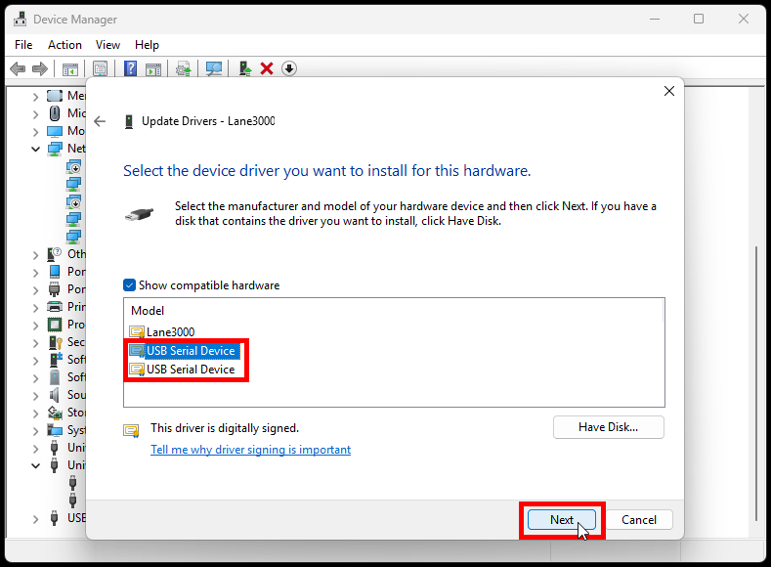The height and width of the screenshot is (567, 771).
Task: Expand the 'Sto' tree node
Action: point(35,414)
